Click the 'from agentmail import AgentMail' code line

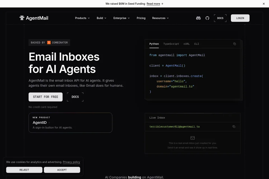(177, 55)
